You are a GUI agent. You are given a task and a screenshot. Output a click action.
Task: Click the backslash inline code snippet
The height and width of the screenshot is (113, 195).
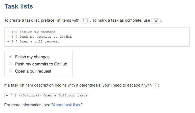click(155, 86)
